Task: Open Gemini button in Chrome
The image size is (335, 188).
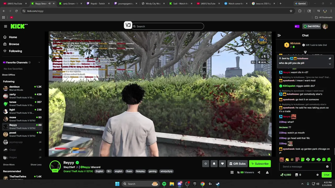Action: click(x=300, y=4)
